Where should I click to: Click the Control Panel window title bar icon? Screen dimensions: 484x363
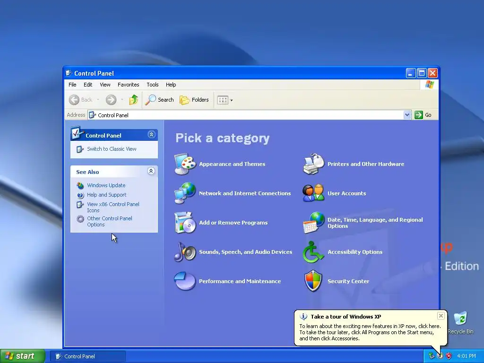[x=69, y=73]
